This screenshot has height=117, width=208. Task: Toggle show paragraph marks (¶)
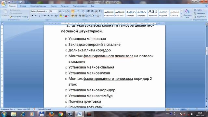100,11
